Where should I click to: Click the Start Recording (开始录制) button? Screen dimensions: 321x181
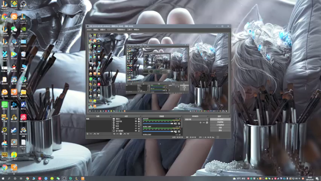(220, 122)
